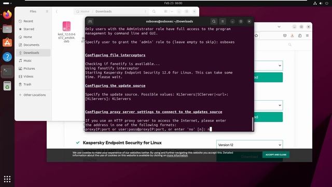Click Downloads in the Files path bar

tap(104, 11)
